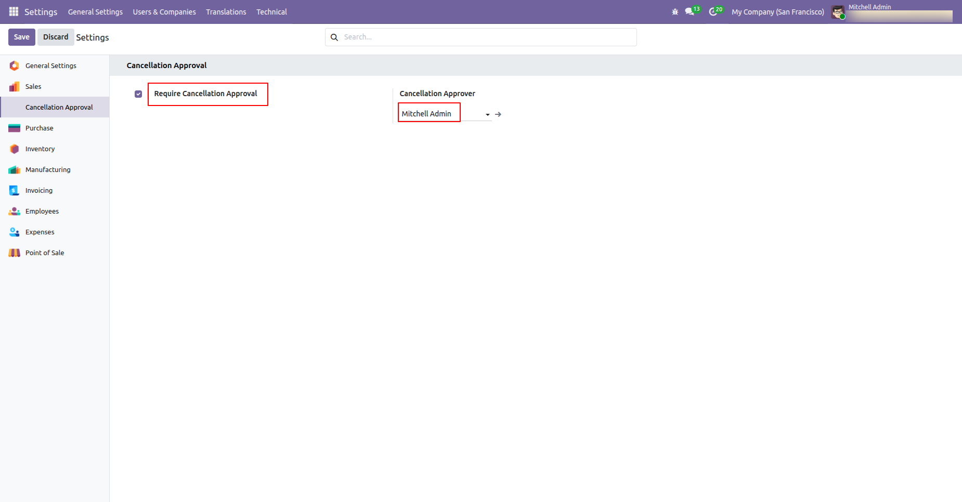Open company switcher My Company (San Francisco)

(x=777, y=12)
